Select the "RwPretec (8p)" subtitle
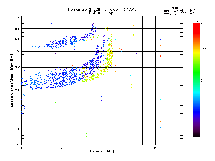Screen dimensions: 215x161 click(102, 13)
